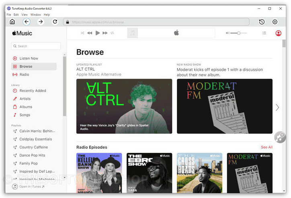291x198 pixels.
Task: Skip to next track
Action: (105, 33)
